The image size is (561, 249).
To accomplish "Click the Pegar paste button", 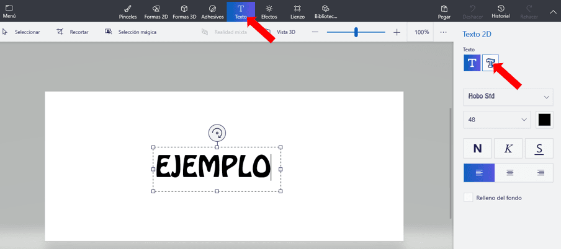I will point(444,11).
